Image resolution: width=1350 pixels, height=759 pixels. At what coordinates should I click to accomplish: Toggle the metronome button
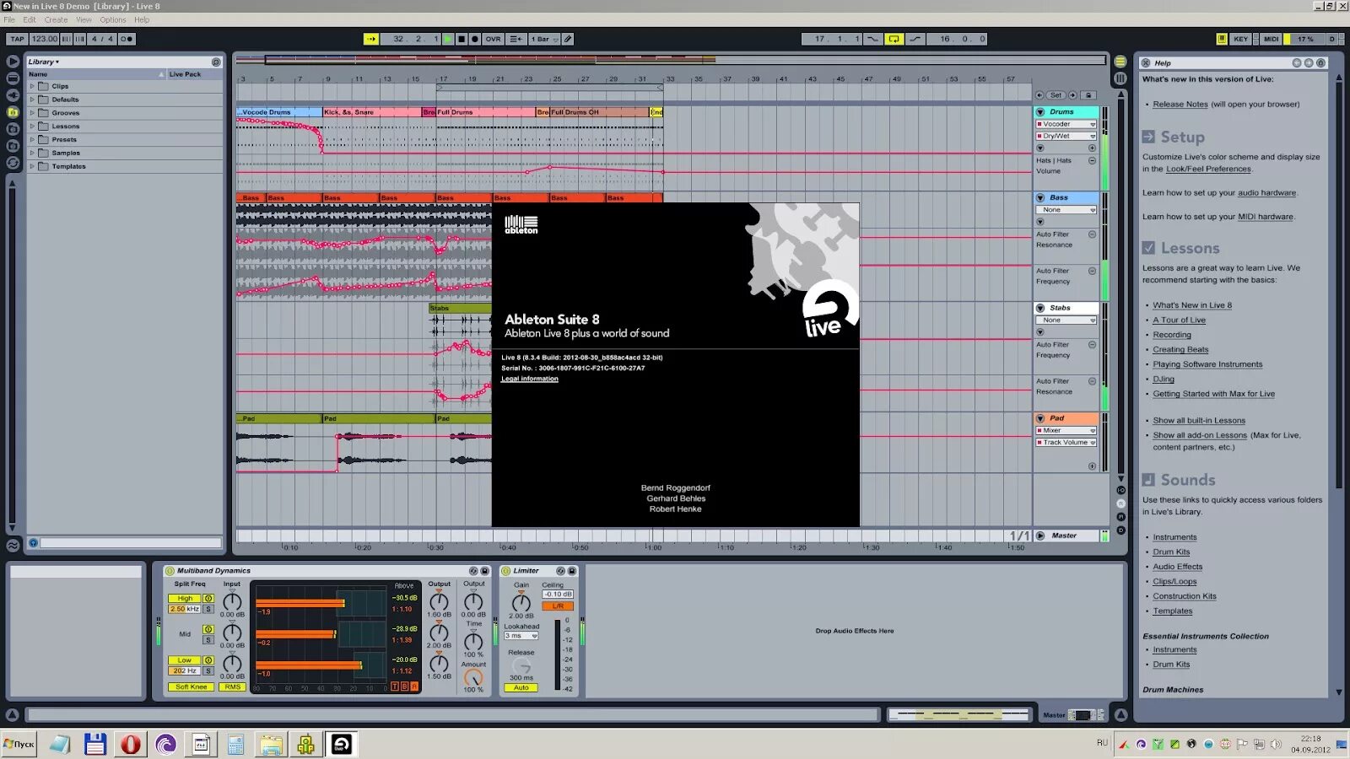click(127, 39)
